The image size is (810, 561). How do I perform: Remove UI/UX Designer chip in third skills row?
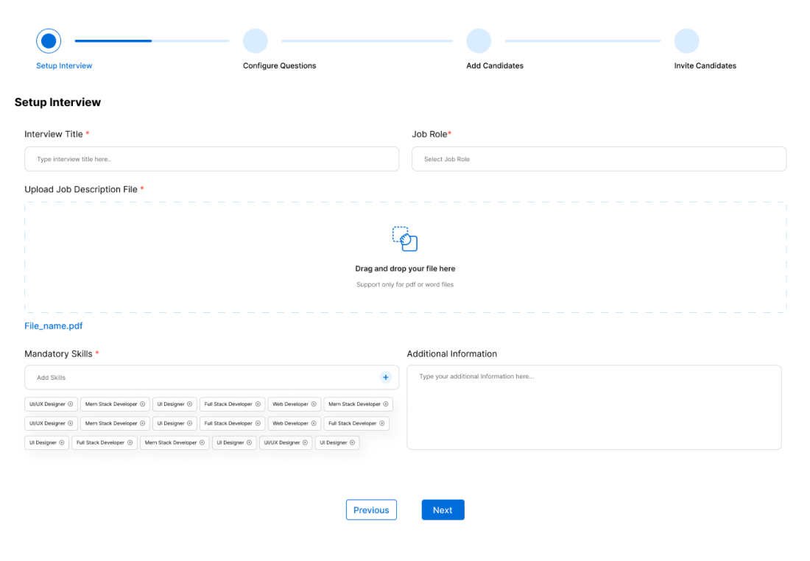[x=305, y=442]
